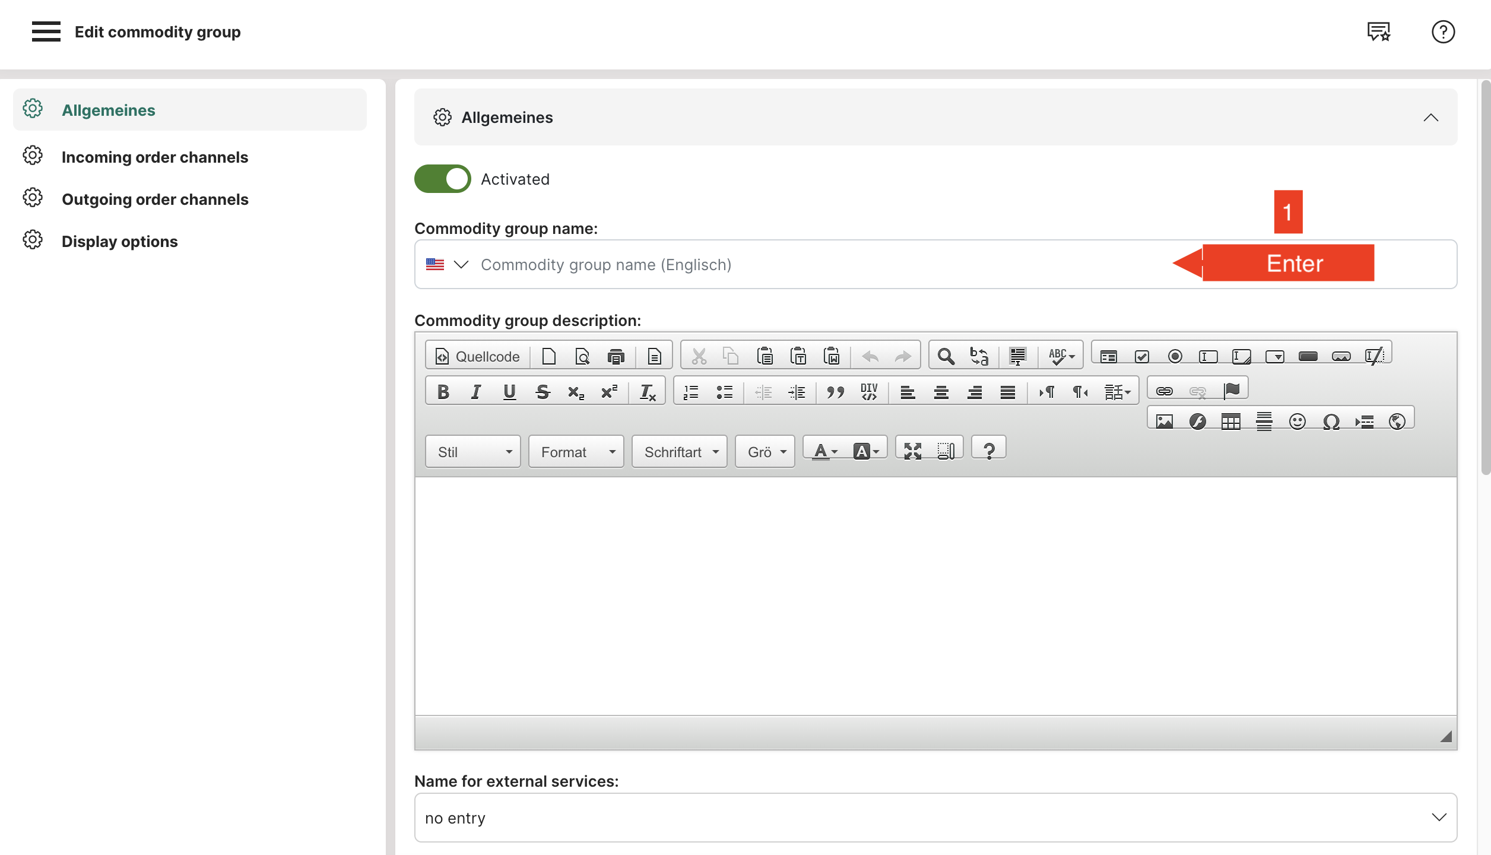Insert a table in editor
Viewport: 1491px width, 855px height.
1230,422
